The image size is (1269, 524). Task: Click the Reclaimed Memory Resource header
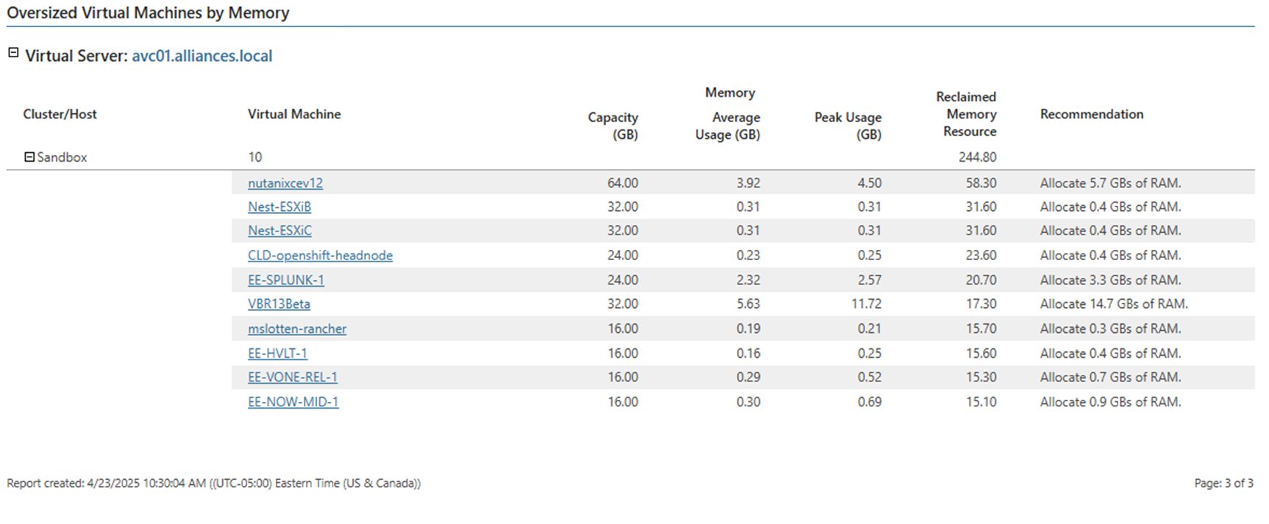pos(966,114)
